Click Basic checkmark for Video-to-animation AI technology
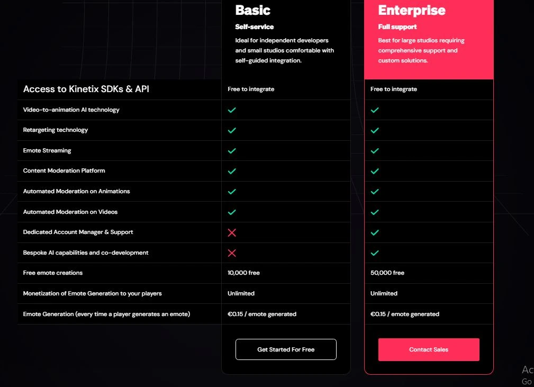The image size is (534, 387). [x=232, y=110]
